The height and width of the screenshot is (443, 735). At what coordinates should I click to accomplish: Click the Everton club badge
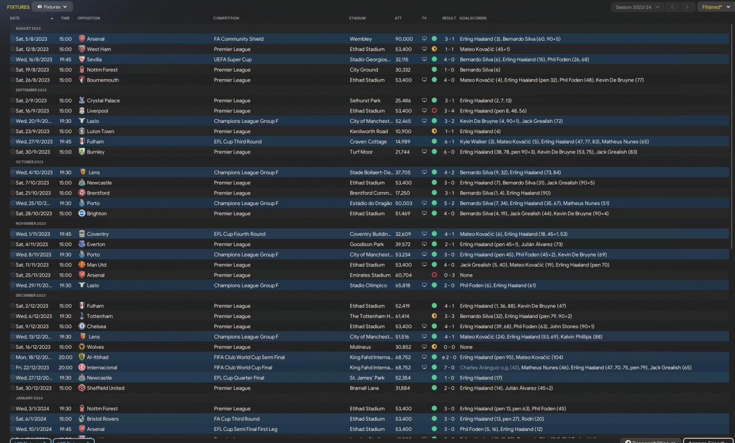(x=82, y=244)
